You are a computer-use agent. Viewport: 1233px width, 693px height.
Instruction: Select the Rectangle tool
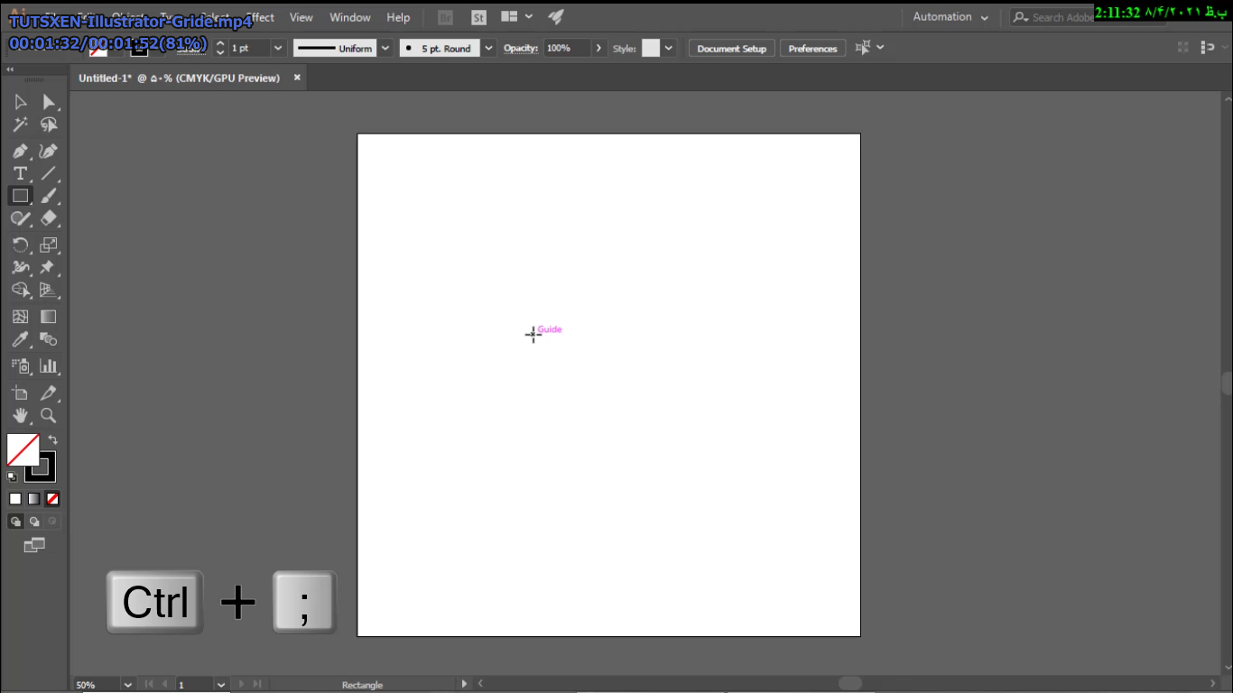(x=20, y=196)
